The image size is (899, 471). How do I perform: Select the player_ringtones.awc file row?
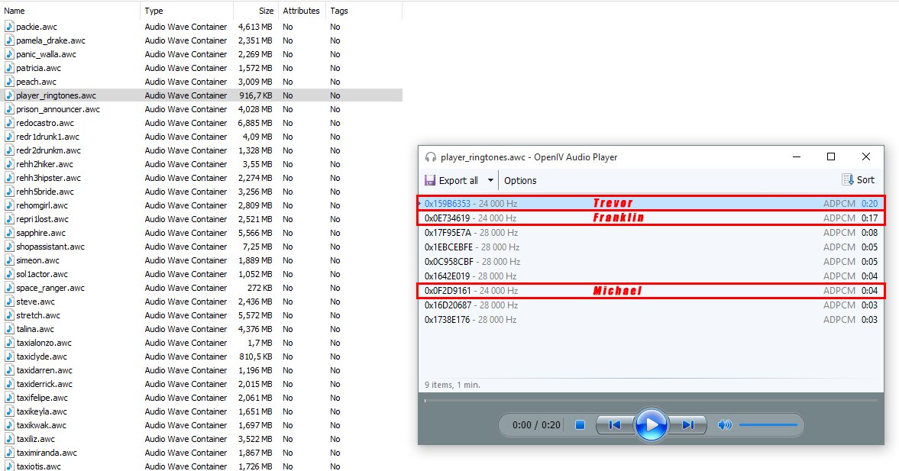[57, 95]
